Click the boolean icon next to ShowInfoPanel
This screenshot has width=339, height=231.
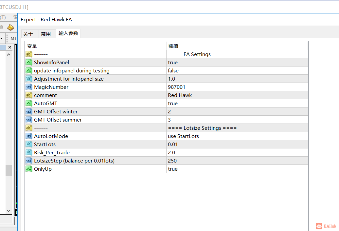pyautogui.click(x=29, y=62)
